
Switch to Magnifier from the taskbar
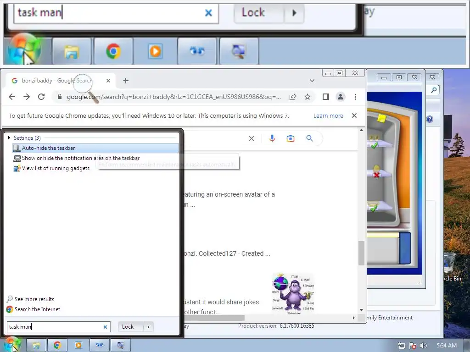(x=121, y=346)
